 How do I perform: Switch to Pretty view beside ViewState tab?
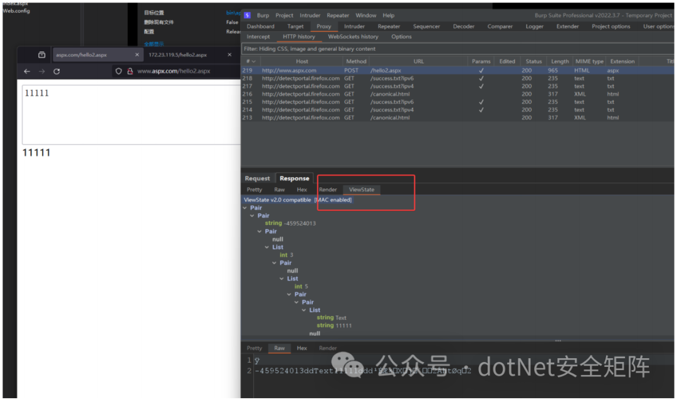pyautogui.click(x=255, y=190)
